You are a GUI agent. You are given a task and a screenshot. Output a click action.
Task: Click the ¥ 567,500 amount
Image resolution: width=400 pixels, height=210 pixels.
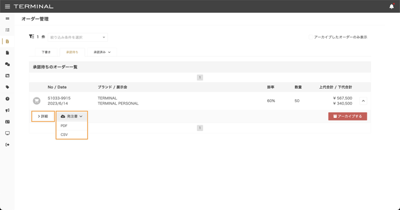pyautogui.click(x=342, y=98)
